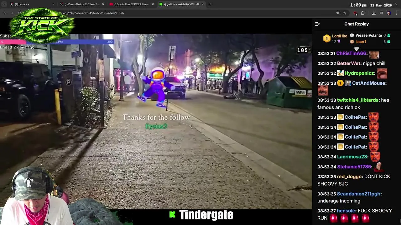Open a new browser tab

pos(210,4)
